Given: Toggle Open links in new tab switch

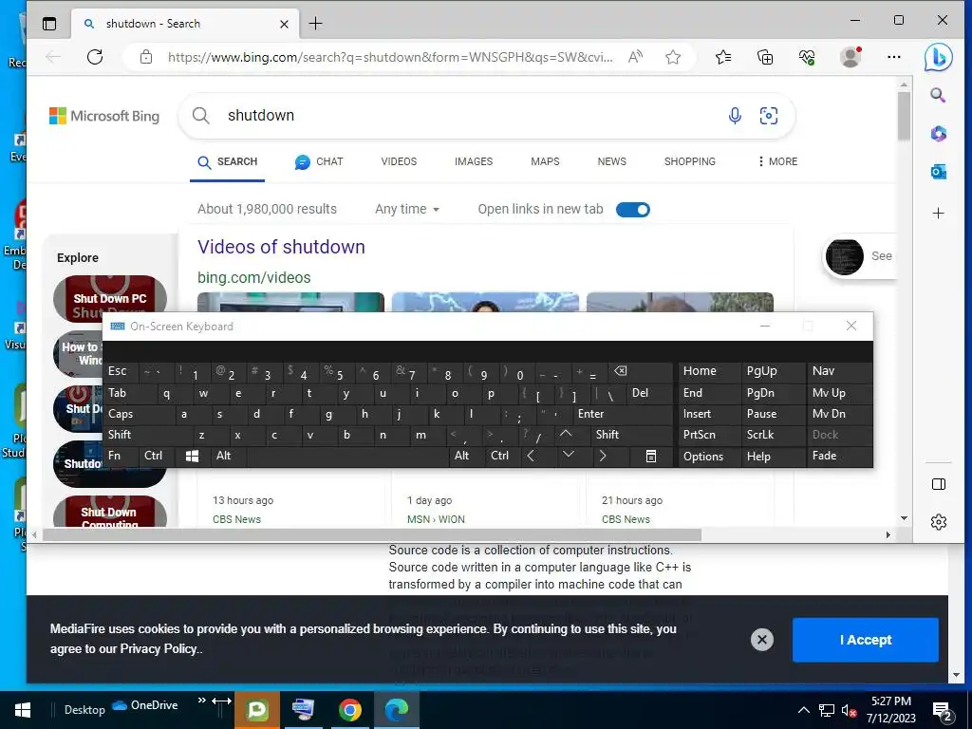Looking at the screenshot, I should click(x=633, y=210).
